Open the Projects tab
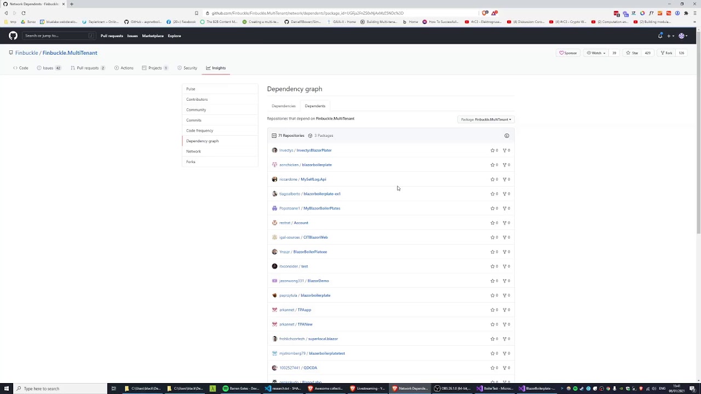 coord(155,68)
